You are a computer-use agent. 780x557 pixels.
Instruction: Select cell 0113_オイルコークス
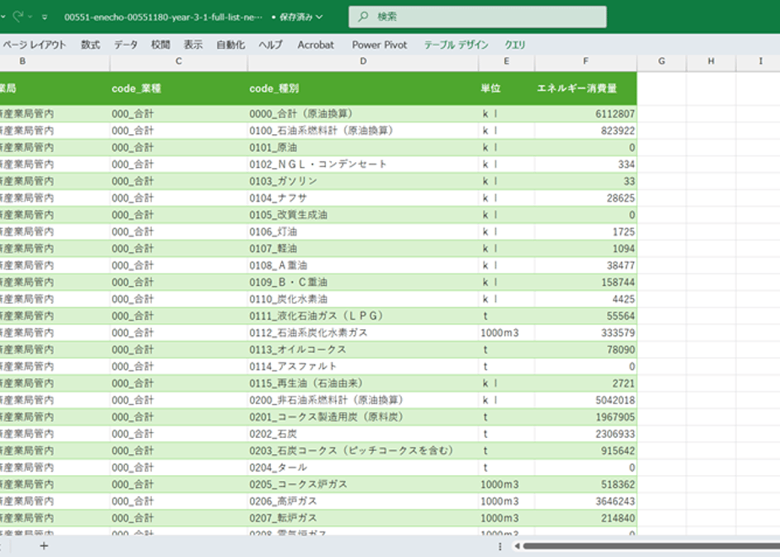363,349
